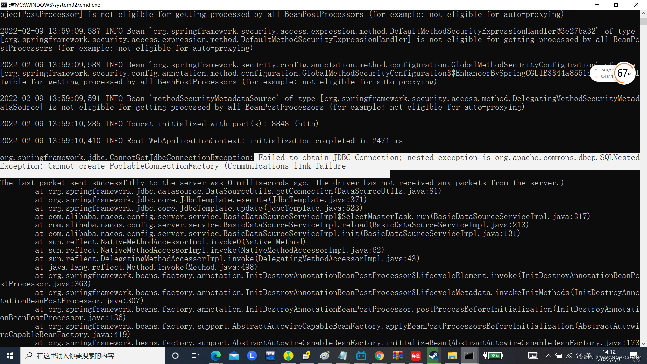Click the Cortana circle button

tap(175, 356)
